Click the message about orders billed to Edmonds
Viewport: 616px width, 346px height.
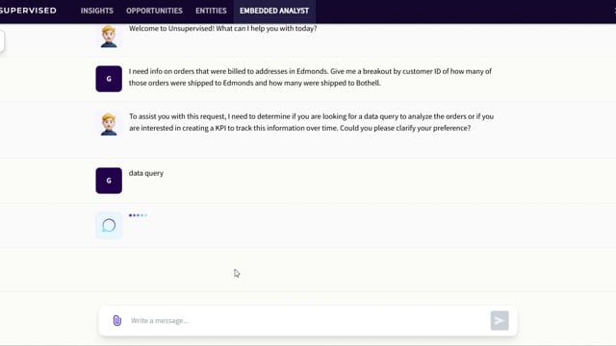[x=310, y=77]
